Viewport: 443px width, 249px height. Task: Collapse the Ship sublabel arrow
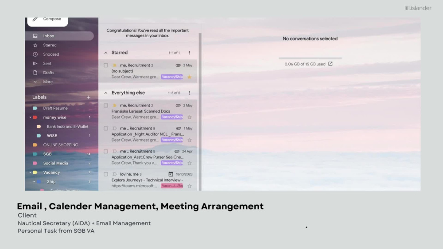tap(34, 182)
